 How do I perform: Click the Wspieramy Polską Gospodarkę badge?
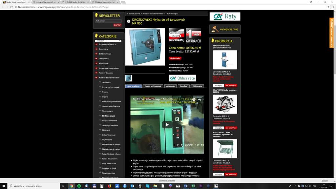point(177,35)
